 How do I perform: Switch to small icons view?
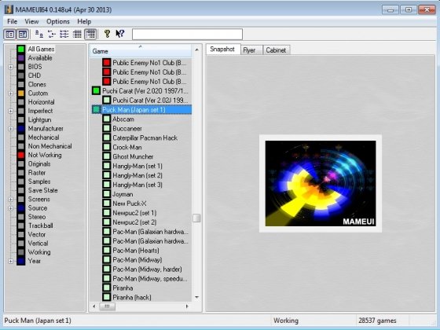(x=52, y=35)
